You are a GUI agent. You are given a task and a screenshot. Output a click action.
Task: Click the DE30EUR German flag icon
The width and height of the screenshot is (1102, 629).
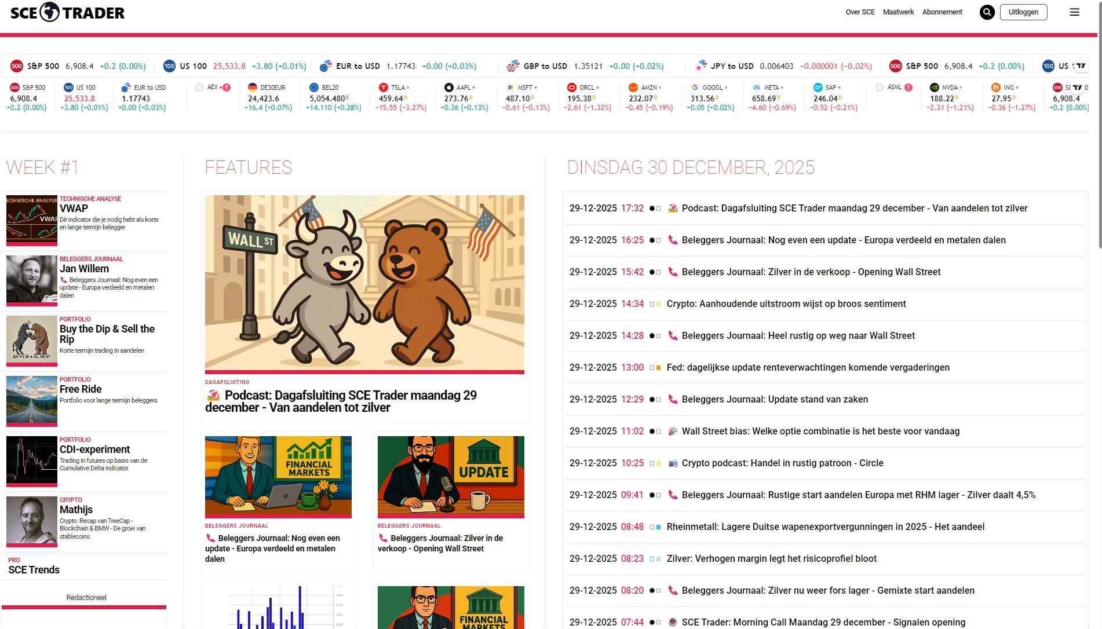(x=253, y=87)
